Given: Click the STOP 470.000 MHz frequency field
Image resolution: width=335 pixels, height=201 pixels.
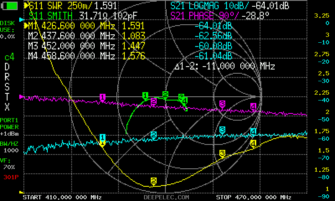Looking at the screenshot, I should click(x=254, y=197).
